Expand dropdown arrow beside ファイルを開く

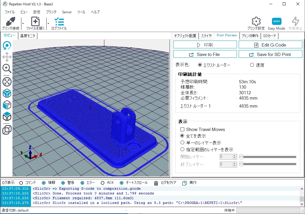click(x=48, y=23)
